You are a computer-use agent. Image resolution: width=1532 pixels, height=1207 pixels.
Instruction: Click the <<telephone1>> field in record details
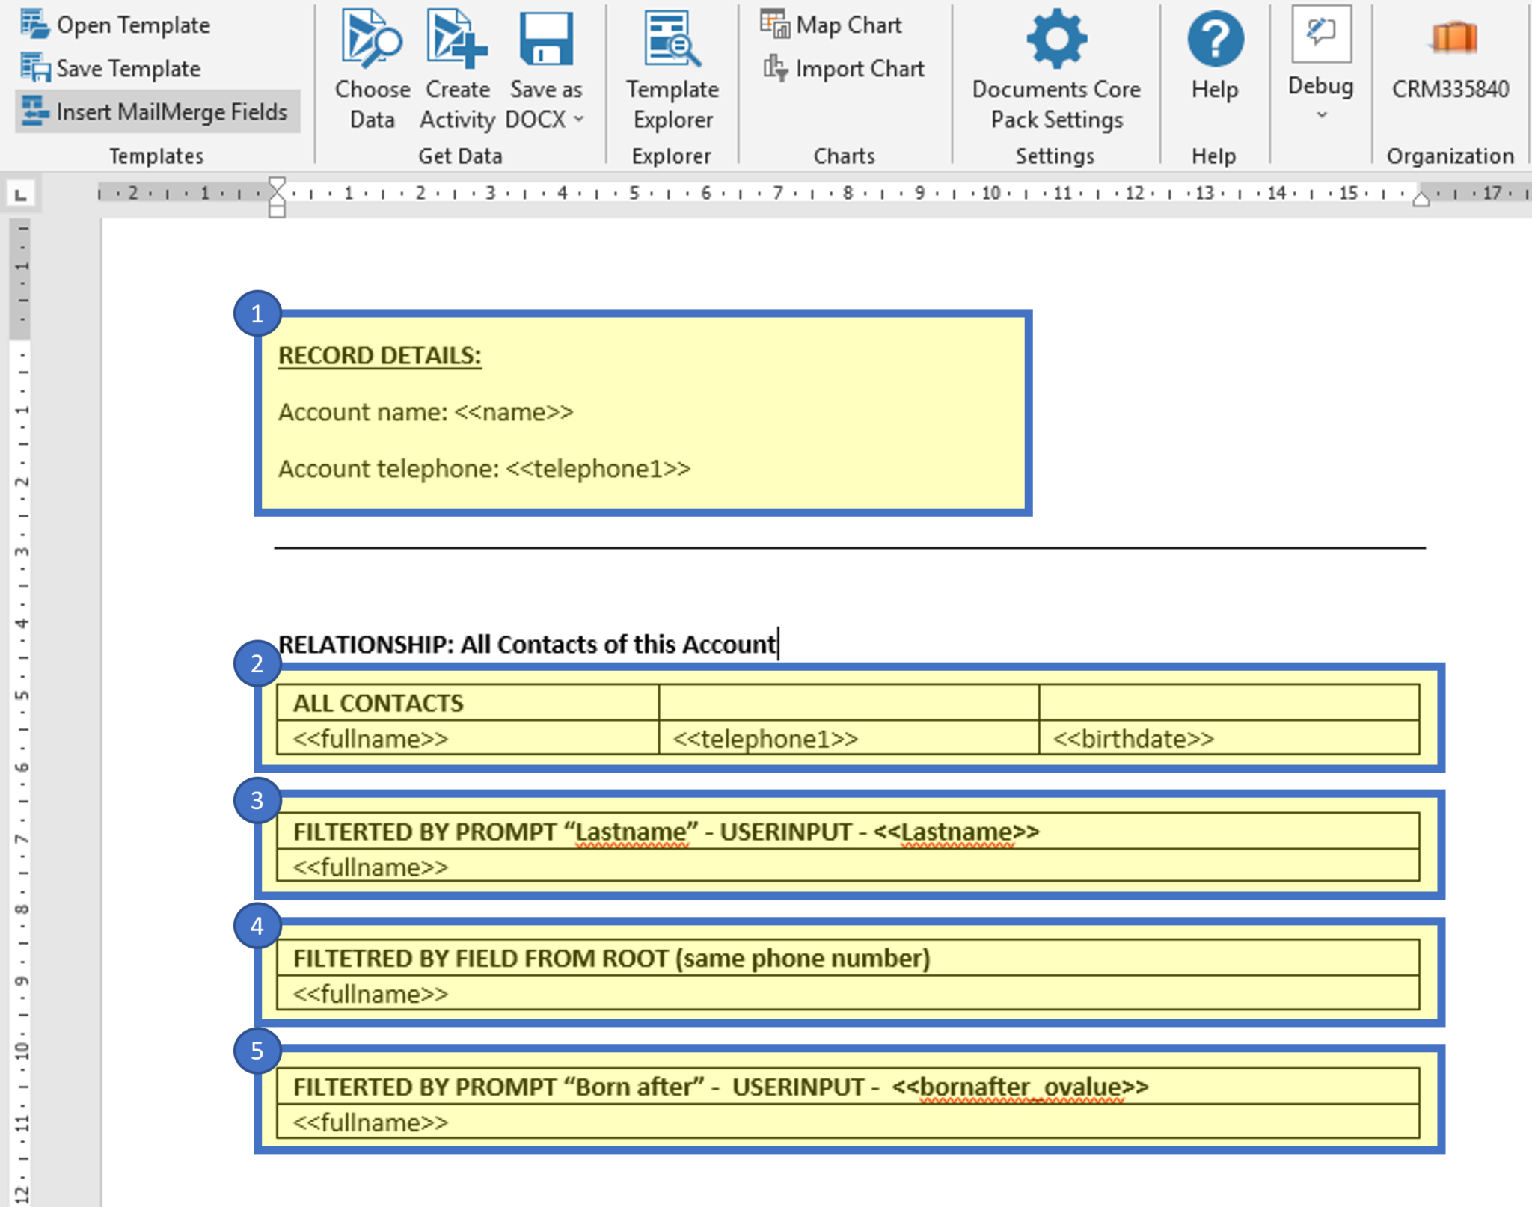[598, 469]
